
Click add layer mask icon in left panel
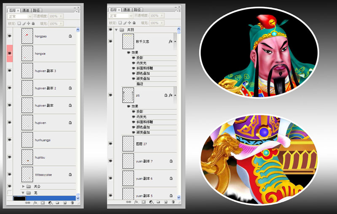(43, 203)
